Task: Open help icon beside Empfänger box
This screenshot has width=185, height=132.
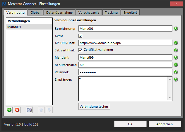Action: pos(176,79)
